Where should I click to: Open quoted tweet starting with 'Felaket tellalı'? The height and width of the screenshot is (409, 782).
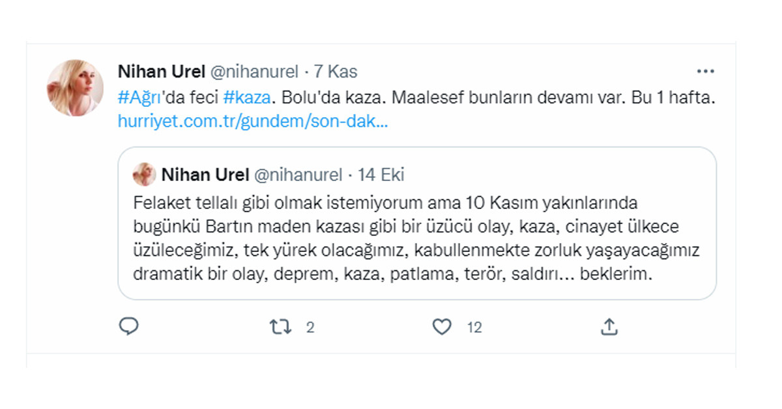416,236
